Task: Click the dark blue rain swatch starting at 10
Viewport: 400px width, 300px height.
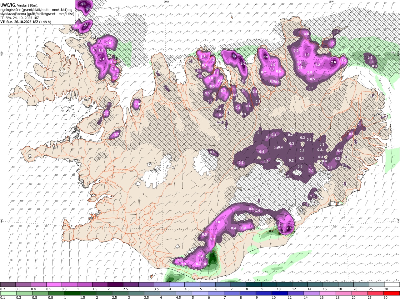Action: coord(280,293)
